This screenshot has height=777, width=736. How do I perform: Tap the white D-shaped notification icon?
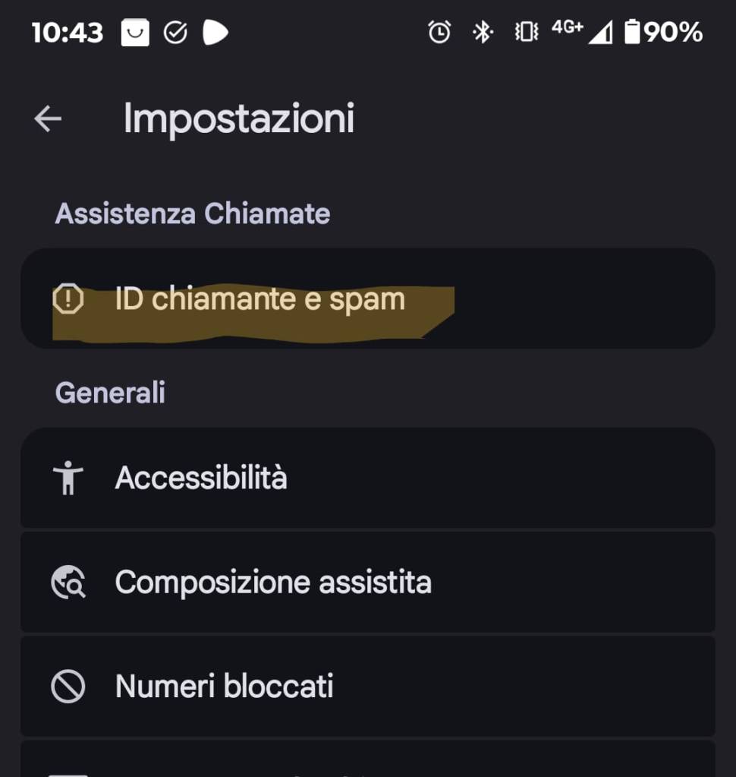coord(215,32)
